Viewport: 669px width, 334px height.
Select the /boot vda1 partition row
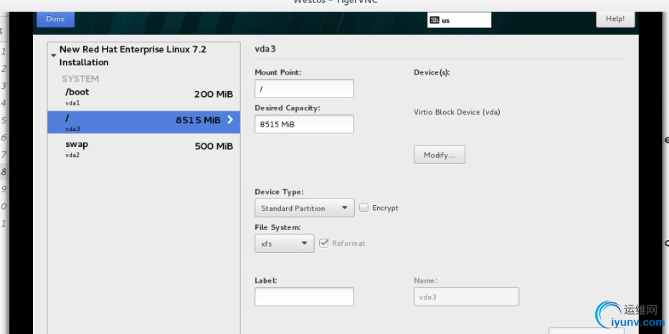(x=144, y=97)
